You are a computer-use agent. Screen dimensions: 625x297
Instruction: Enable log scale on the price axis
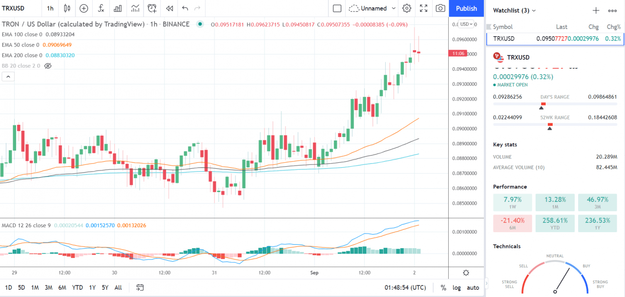click(457, 287)
